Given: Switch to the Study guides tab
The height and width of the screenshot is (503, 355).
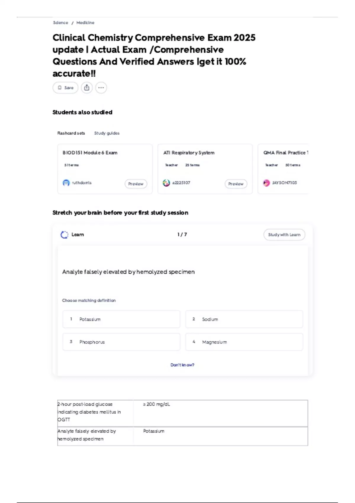Looking at the screenshot, I should coord(107,133).
